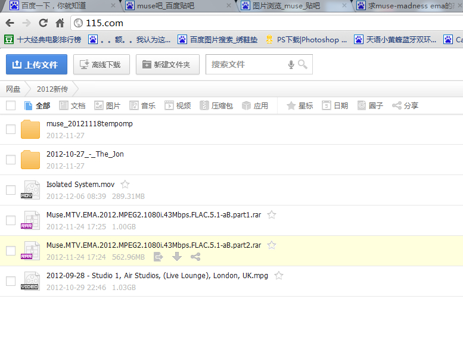
Task: Click 上传文件 upload button
Action: pyautogui.click(x=36, y=64)
